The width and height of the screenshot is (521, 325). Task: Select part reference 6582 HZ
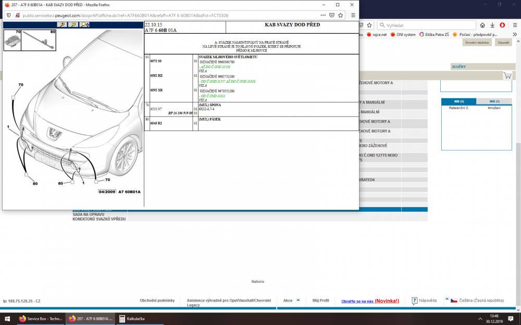tap(156, 76)
